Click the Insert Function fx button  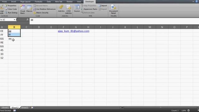28,20
